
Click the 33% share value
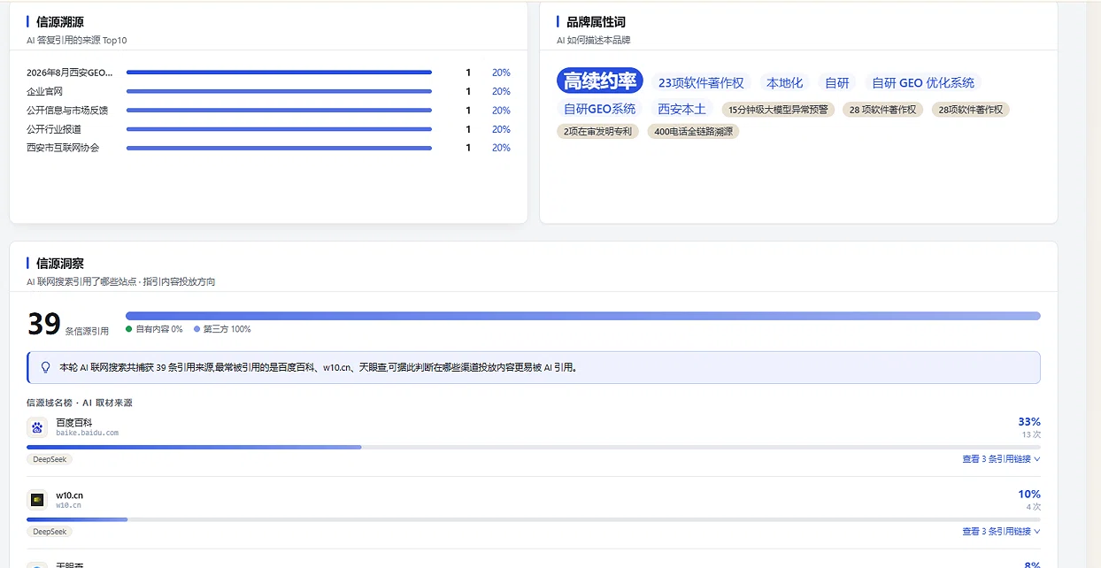pos(1029,422)
